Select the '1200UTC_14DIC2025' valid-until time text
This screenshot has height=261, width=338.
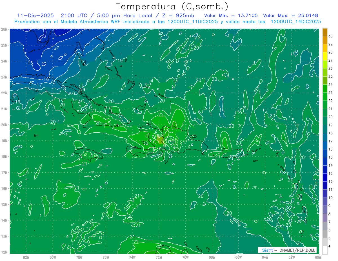coord(296,22)
